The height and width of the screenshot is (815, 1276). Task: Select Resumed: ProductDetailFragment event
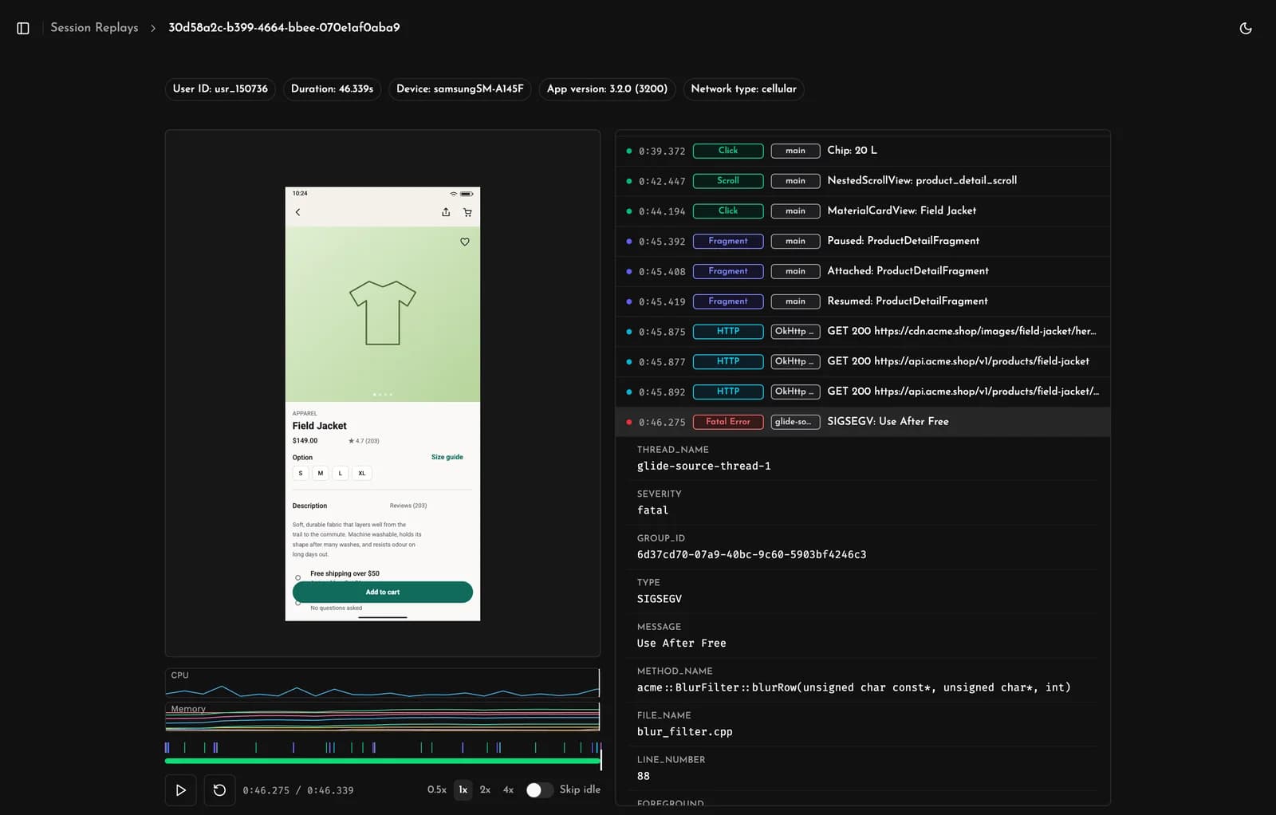click(863, 301)
